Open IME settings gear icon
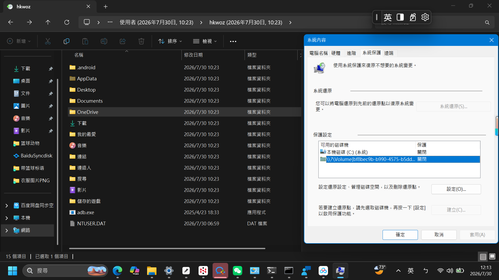 point(425,17)
